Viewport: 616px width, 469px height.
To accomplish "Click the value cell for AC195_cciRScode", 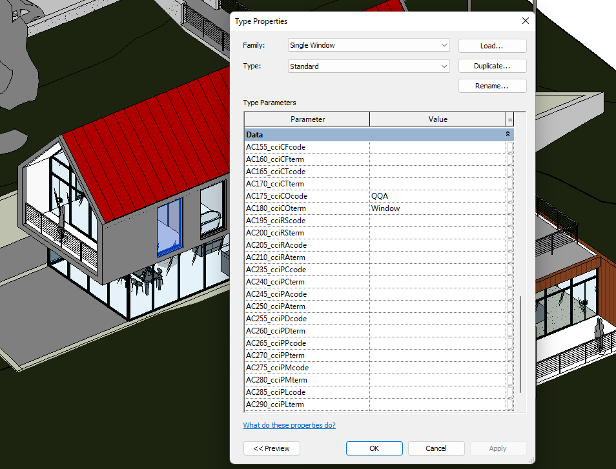I will (438, 221).
